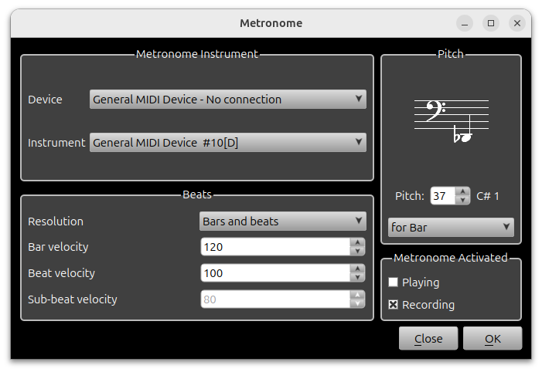Enable the Playing metronome checkbox
The image size is (542, 372).
(394, 282)
